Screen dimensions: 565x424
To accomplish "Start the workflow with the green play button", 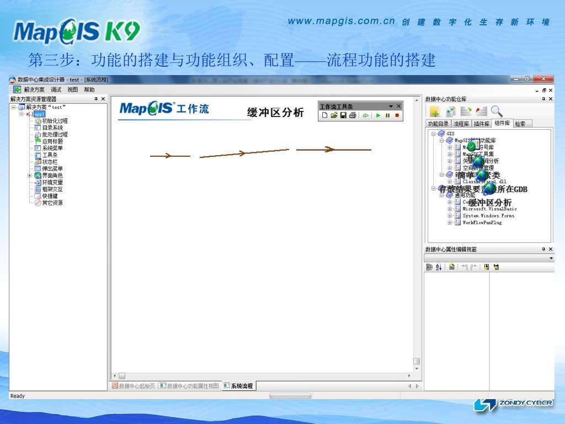I will point(378,115).
